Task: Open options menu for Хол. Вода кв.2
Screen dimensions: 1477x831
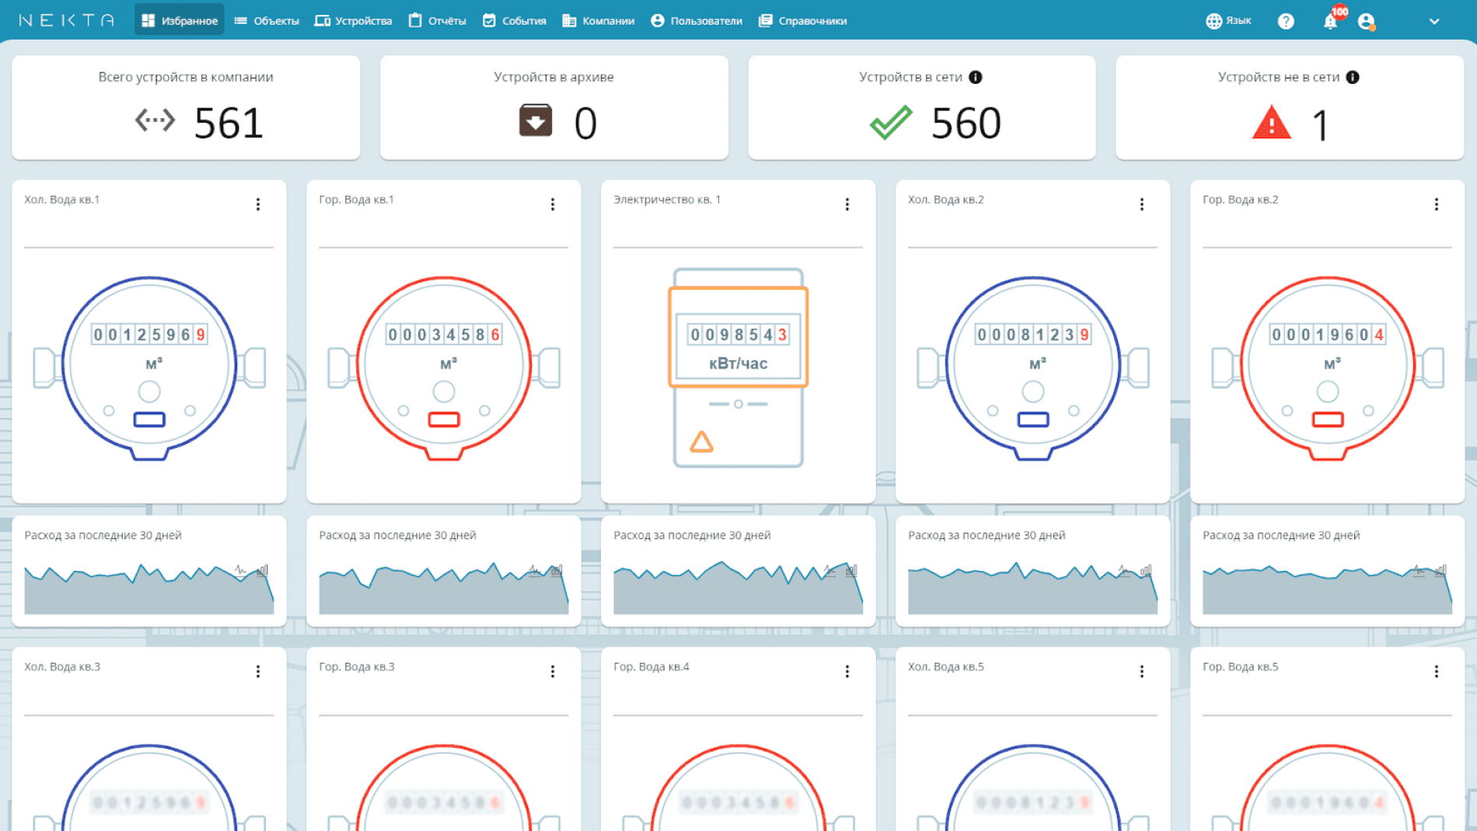Action: [1142, 204]
